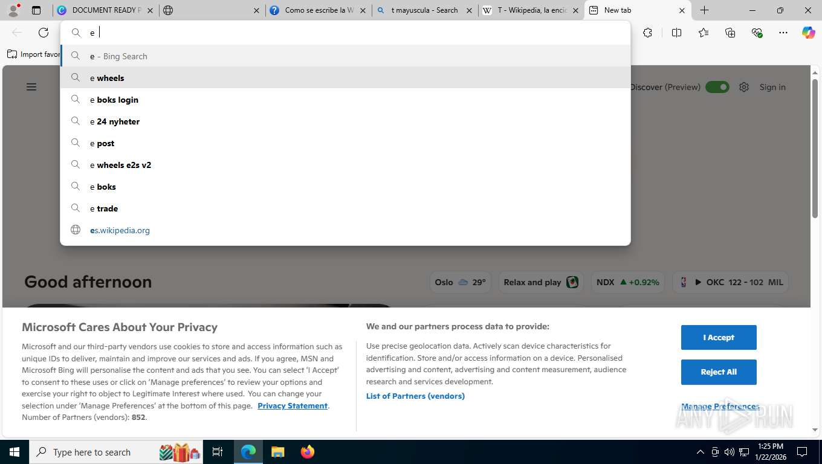Open Browser essentials heart icon

point(757,33)
